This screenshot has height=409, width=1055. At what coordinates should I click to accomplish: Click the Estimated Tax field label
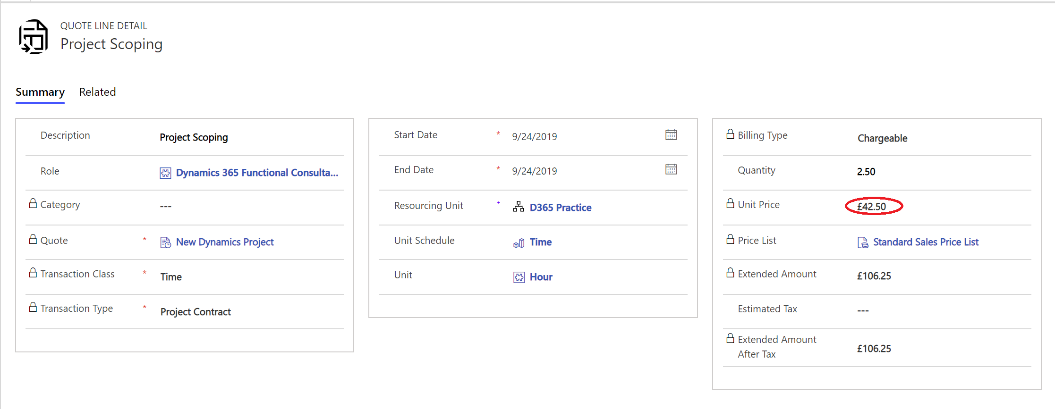pyautogui.click(x=767, y=309)
